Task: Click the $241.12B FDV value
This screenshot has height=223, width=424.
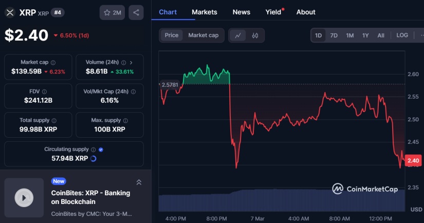Action: coord(38,101)
